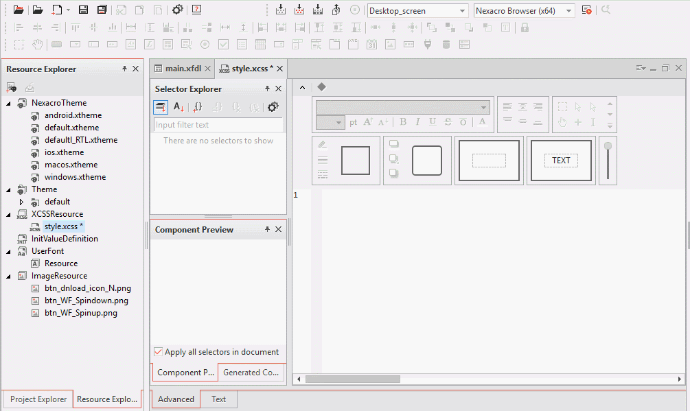Select btn_WF_Spindown.png in ImageResource

coord(87,301)
